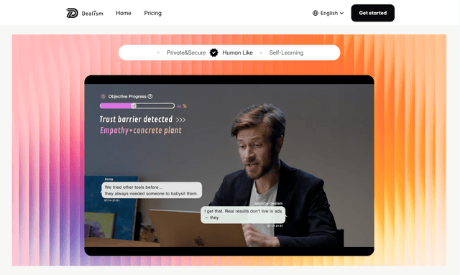The image size is (460, 275).
Task: Open the Pricing page link
Action: coord(152,13)
